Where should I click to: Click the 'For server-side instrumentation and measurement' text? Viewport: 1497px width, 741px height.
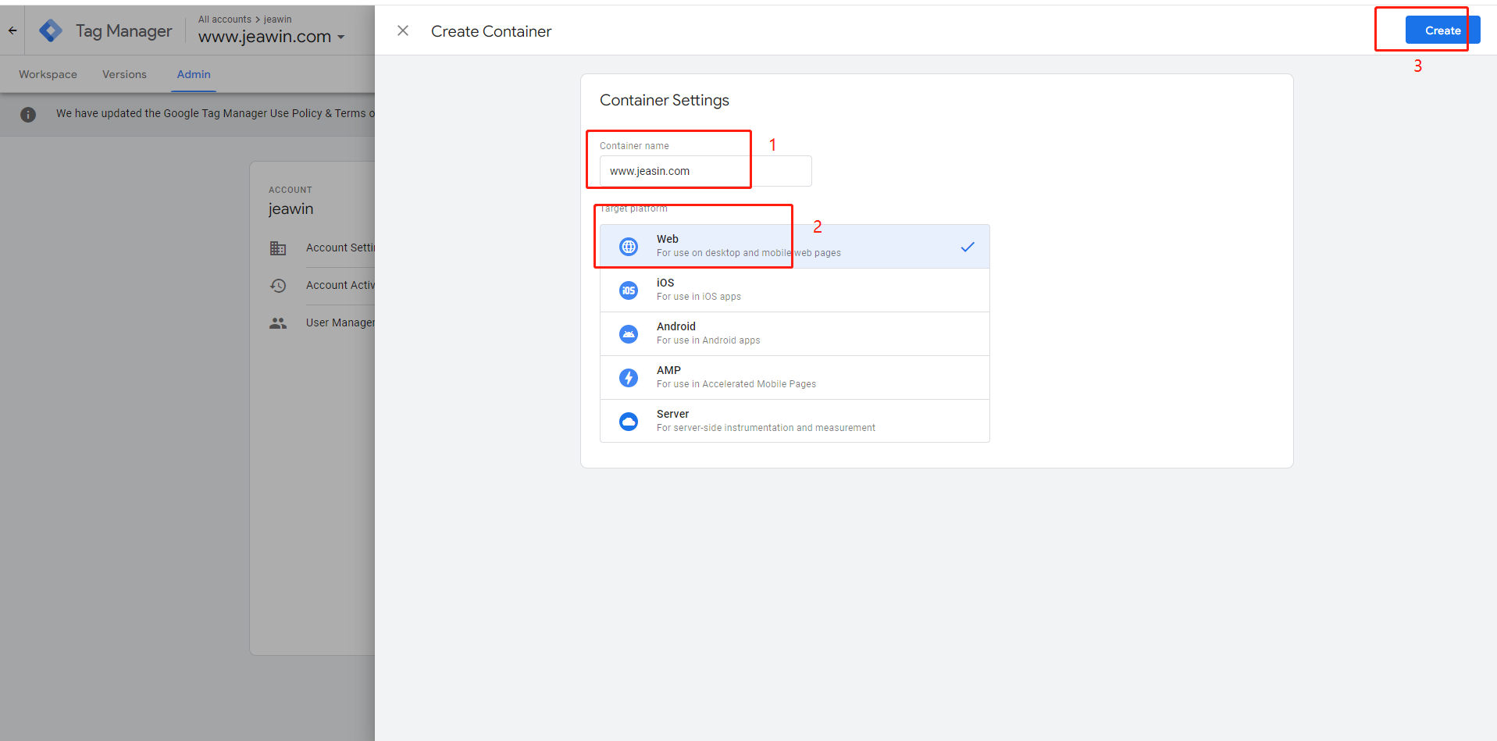[766, 428]
